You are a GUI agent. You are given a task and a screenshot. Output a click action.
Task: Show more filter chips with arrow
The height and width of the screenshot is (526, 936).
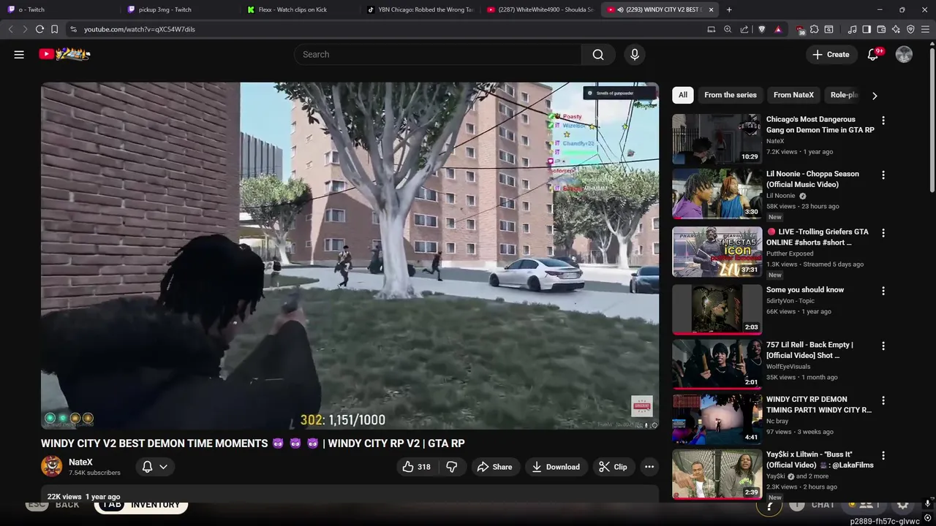click(x=875, y=96)
